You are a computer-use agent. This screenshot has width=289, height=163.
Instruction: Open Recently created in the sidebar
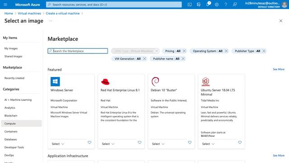coord(14,78)
